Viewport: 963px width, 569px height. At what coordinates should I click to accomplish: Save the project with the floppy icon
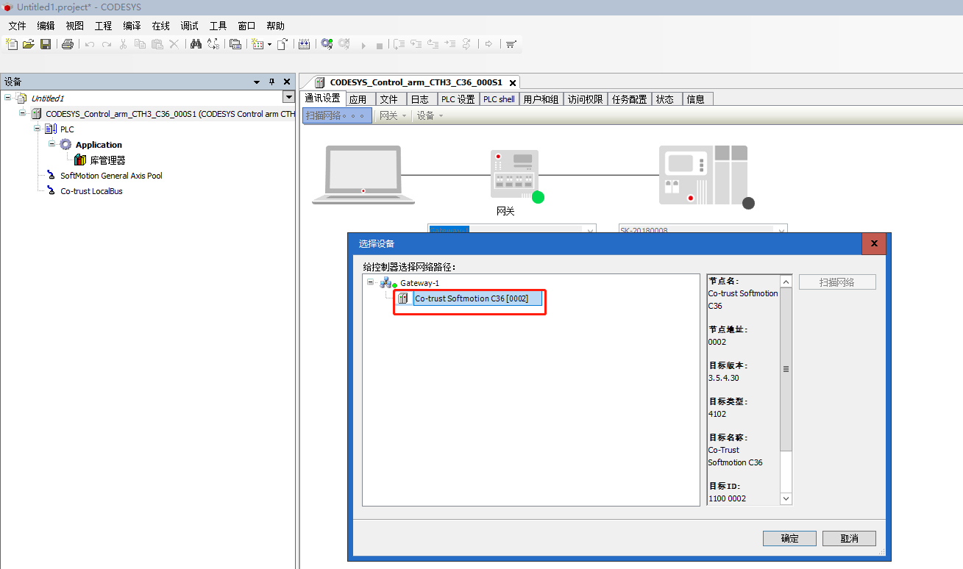(46, 44)
